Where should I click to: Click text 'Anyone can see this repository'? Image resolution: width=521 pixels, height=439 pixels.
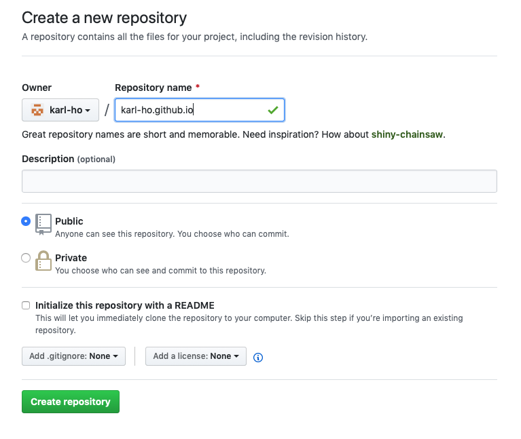(115, 234)
